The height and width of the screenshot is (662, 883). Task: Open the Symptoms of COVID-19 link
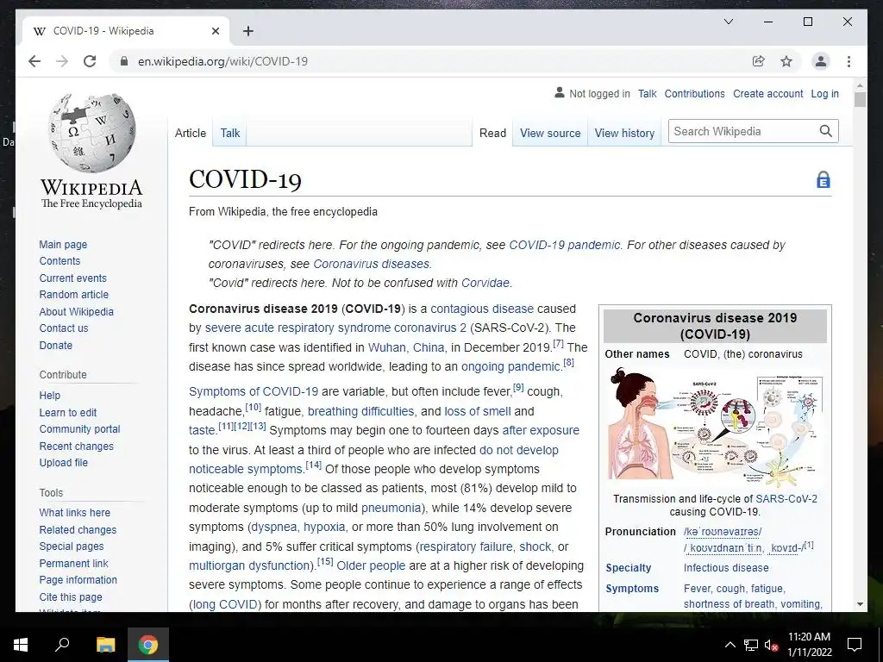tap(254, 391)
